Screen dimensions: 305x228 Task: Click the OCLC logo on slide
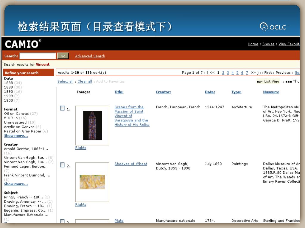pos(273,27)
